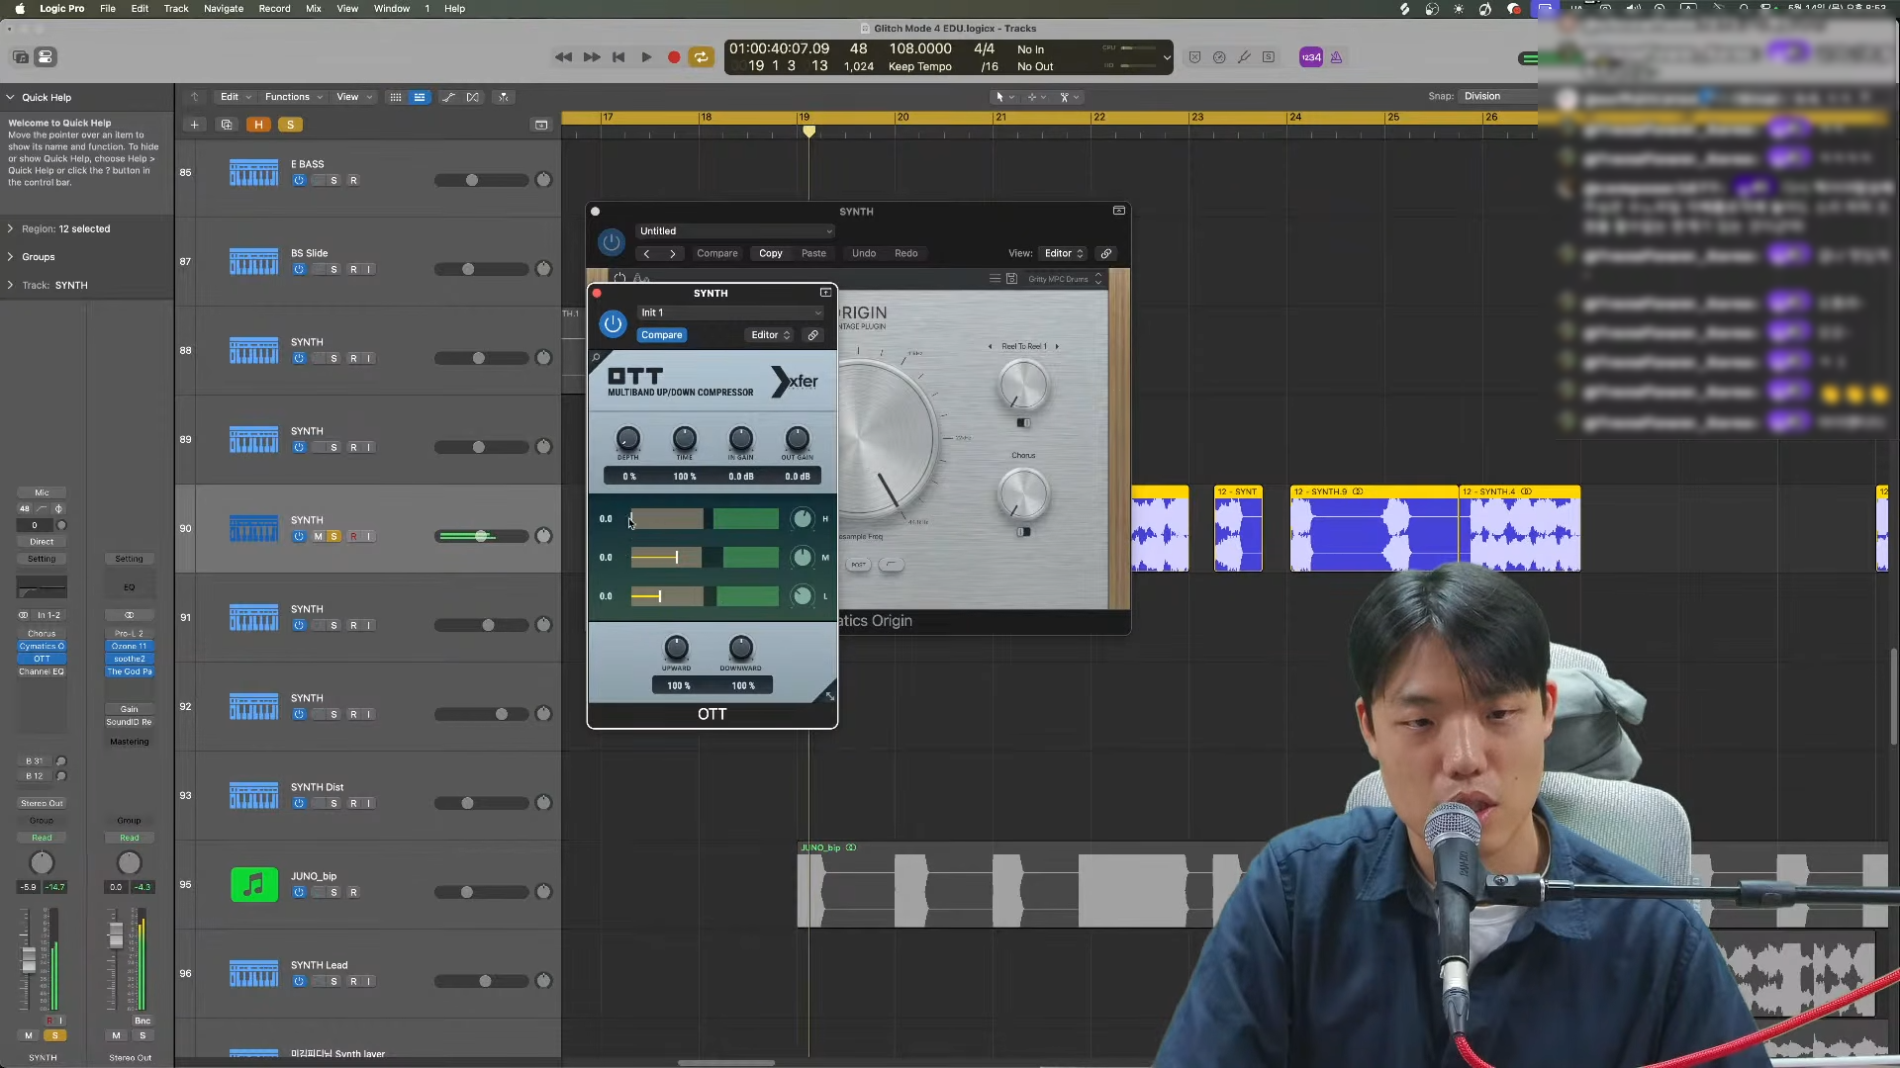Expand the Region 12 selected section

pos(10,228)
